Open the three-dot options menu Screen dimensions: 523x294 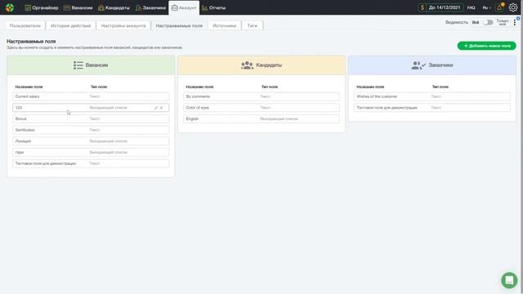(x=515, y=22)
